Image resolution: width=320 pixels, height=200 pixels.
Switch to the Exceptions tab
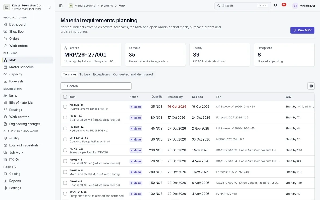[x=101, y=74]
